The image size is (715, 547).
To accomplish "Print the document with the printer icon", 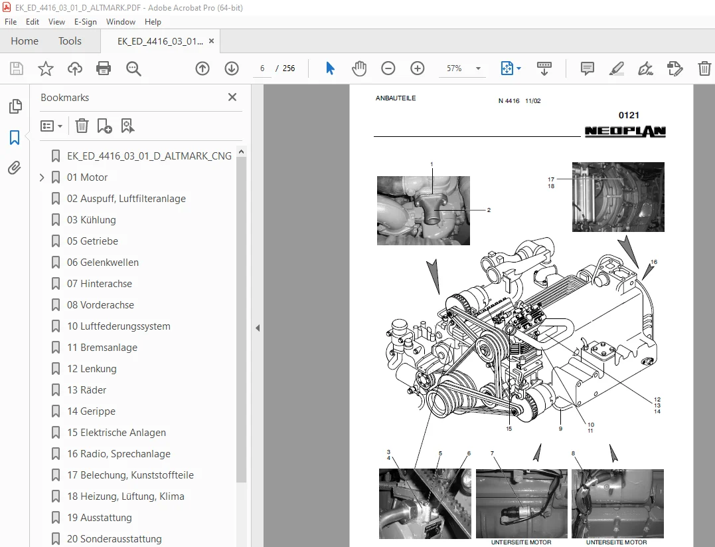I will tap(104, 68).
